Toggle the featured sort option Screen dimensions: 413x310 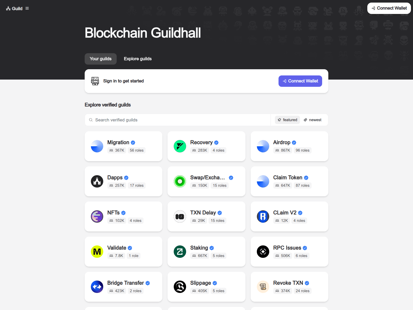287,120
